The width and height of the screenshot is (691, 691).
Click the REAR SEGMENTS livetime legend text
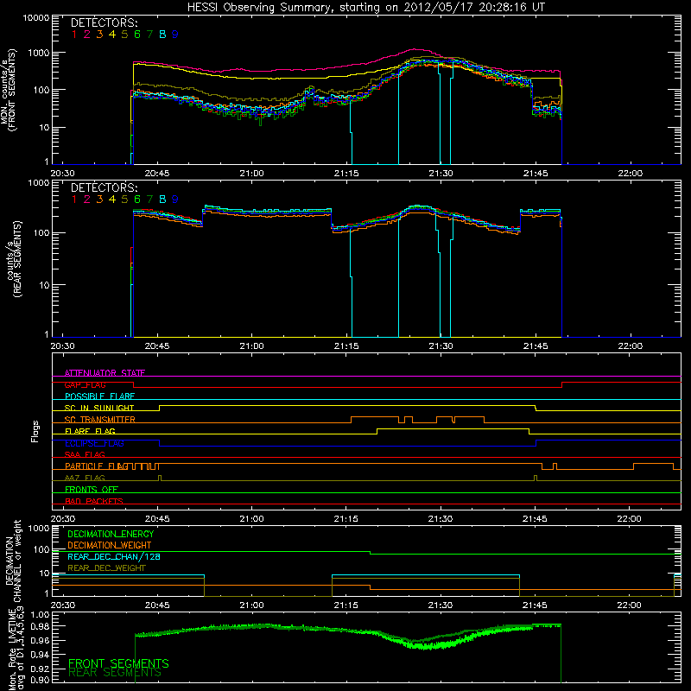coord(115,673)
